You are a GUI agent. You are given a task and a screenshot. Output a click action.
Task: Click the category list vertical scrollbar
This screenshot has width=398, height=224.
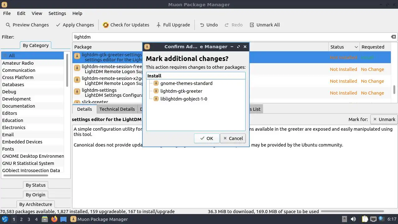67,71
